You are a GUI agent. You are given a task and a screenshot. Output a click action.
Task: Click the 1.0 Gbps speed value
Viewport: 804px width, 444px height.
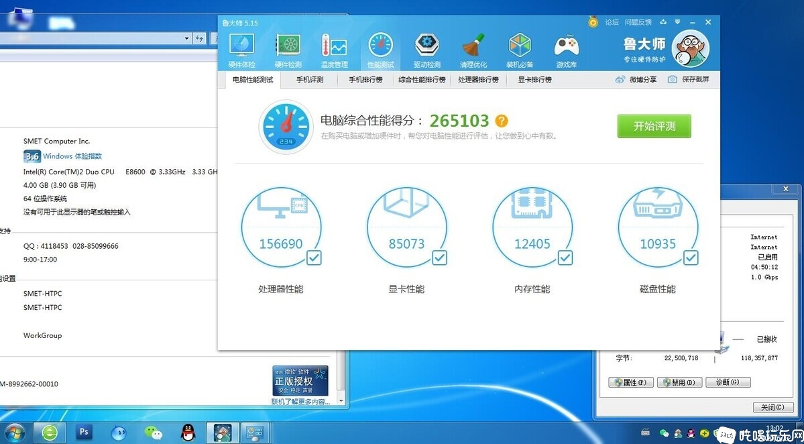point(764,278)
